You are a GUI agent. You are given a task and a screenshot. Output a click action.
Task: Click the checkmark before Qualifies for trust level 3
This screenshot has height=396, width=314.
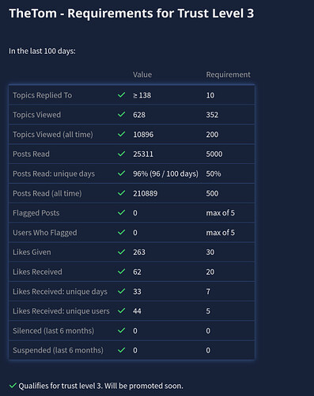[x=13, y=386]
